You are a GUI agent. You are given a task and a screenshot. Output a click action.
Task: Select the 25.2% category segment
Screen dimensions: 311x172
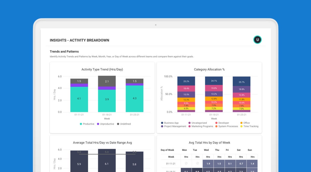(x=186, y=81)
